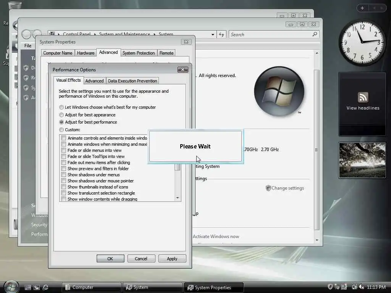Screen dimensions: 391x293
Task: Open Data Execution Prevention tab
Action: [x=132, y=81]
